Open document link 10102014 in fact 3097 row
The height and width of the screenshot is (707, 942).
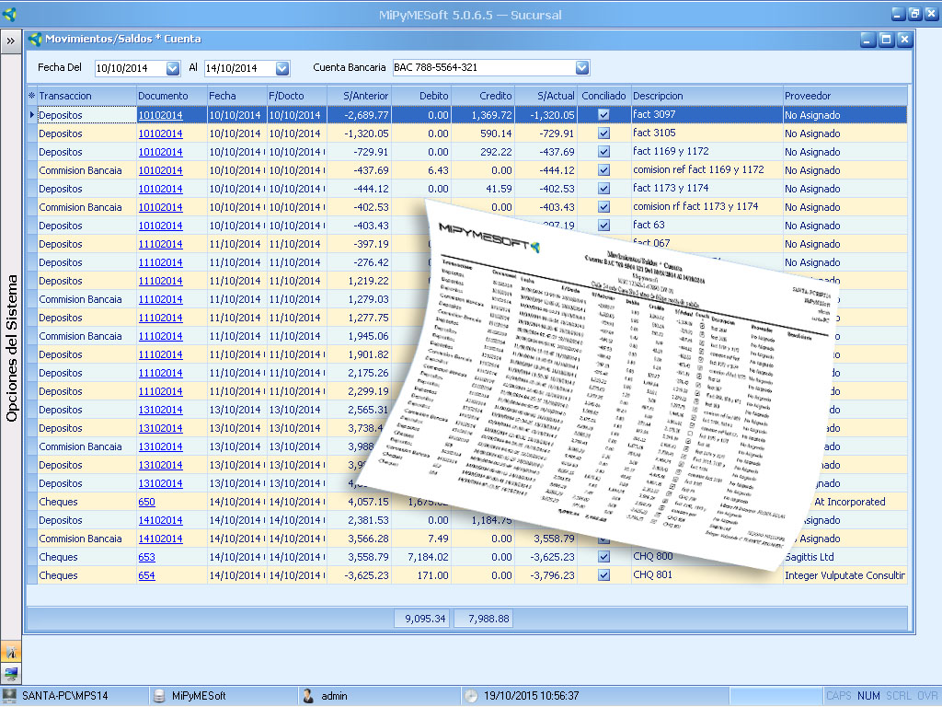click(160, 115)
